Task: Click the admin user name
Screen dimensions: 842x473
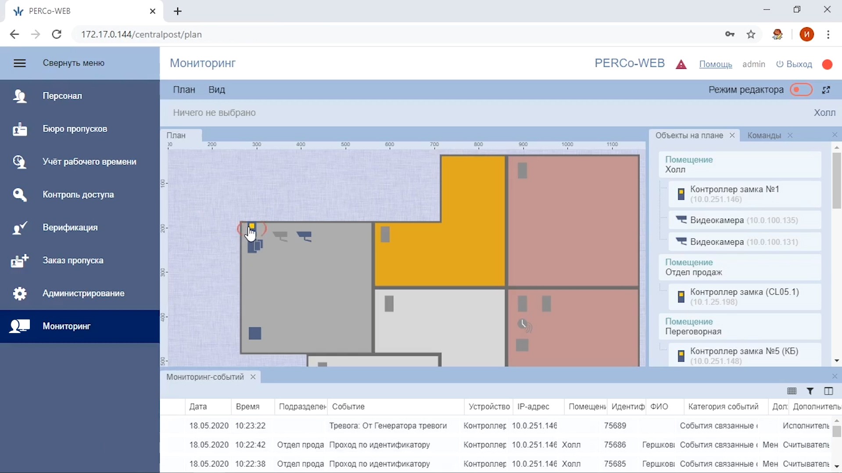Action: coord(754,64)
